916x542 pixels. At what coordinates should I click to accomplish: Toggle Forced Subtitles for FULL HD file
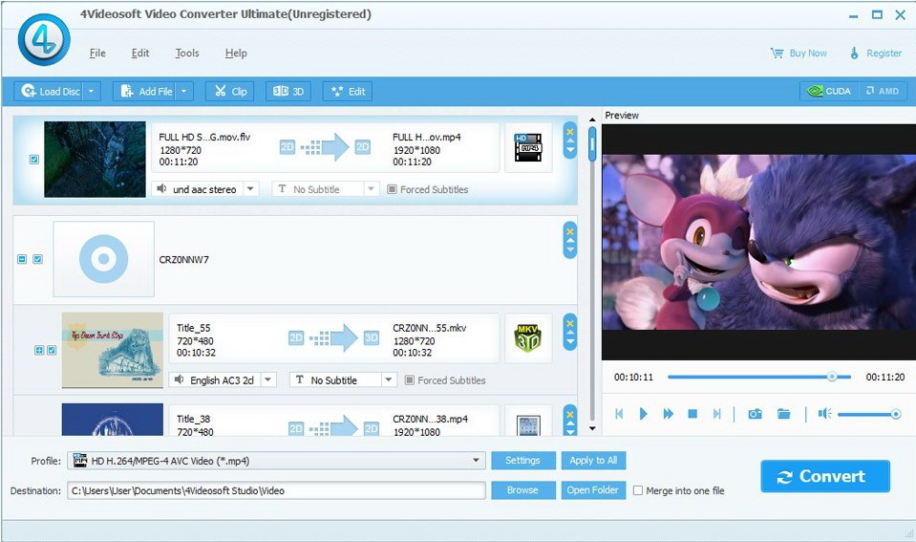392,189
